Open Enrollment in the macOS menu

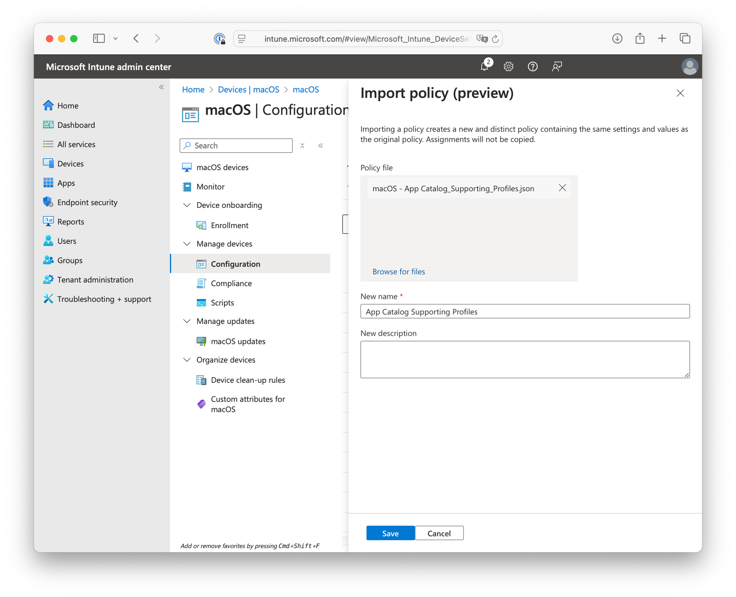coord(229,225)
